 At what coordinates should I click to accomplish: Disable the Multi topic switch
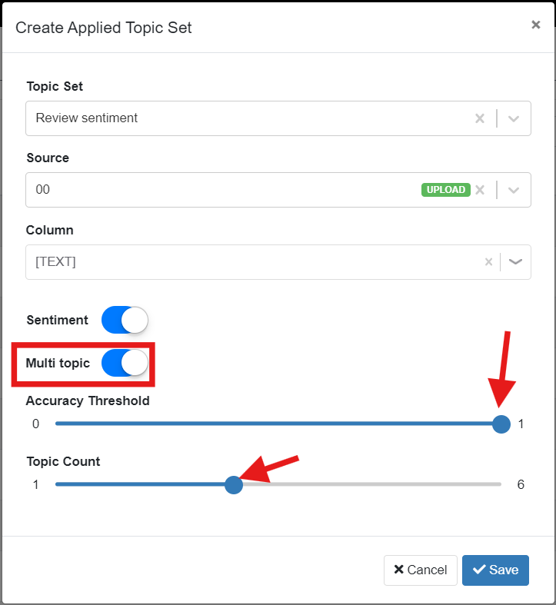125,363
